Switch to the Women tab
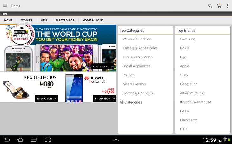The width and height of the screenshot is (232, 144). pos(27,21)
